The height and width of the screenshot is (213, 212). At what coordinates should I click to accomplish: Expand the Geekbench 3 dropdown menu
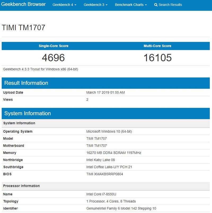point(96,5)
